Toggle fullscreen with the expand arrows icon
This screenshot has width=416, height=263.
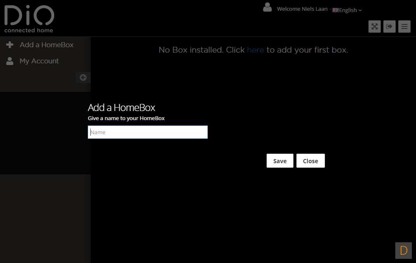pos(374,27)
